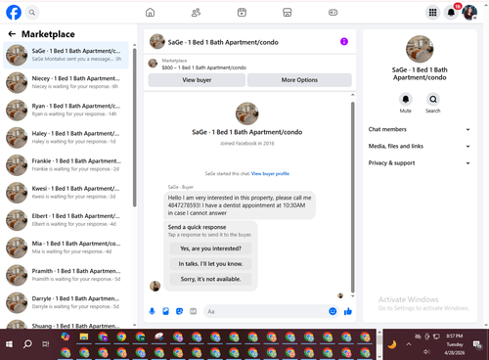Open the taskbar volume speaker icon
The image size is (489, 360).
(426, 351)
